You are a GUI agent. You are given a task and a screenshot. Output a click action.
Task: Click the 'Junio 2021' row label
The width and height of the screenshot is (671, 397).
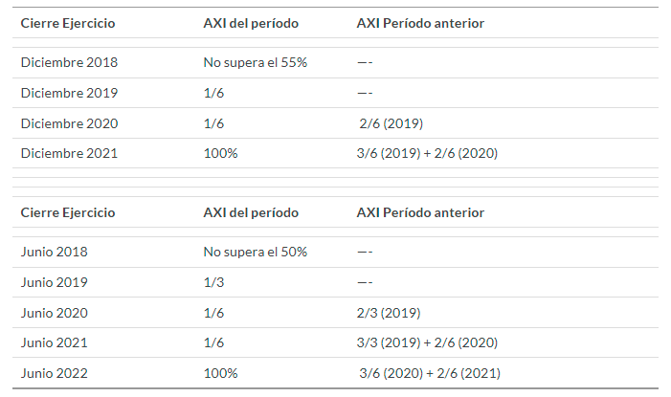(x=54, y=342)
